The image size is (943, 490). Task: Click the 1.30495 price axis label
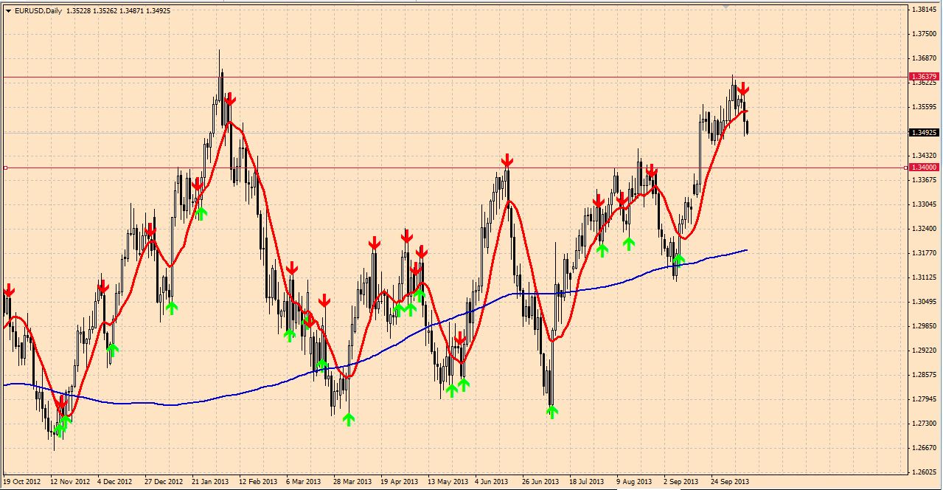(x=923, y=302)
